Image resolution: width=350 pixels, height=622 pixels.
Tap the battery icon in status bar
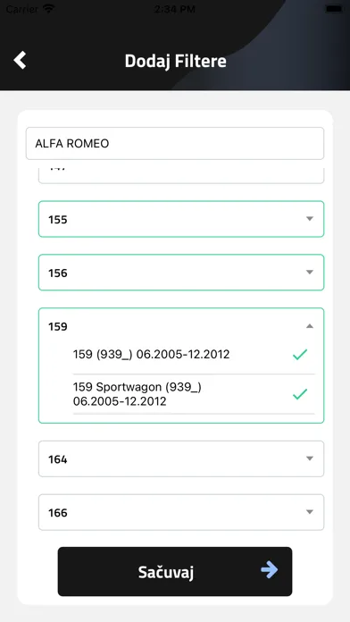click(334, 9)
